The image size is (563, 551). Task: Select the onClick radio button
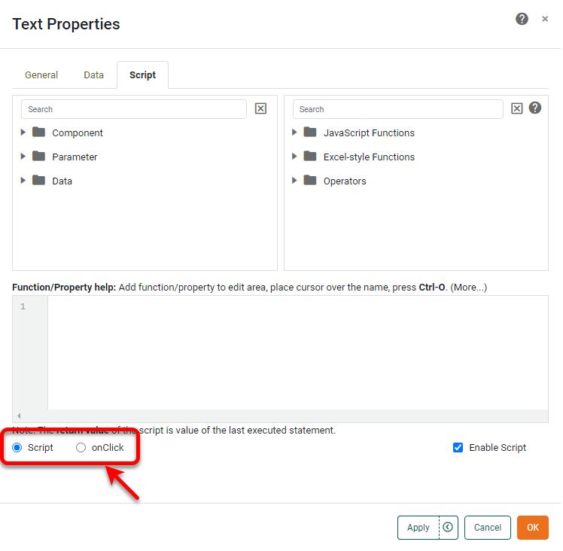click(x=81, y=448)
